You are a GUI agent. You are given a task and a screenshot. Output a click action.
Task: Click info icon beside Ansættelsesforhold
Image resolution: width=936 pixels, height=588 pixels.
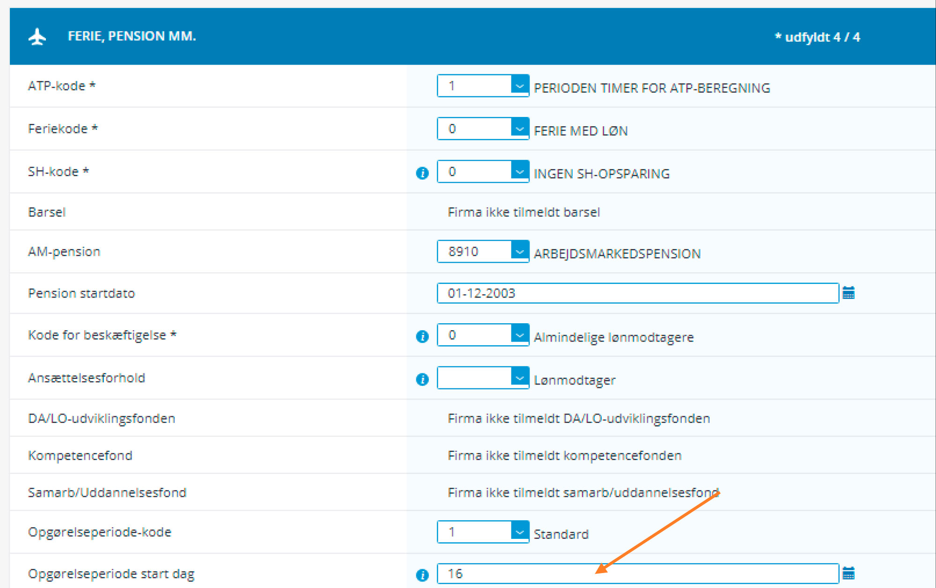422,379
